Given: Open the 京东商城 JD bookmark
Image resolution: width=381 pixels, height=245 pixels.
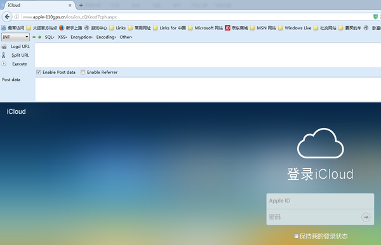Looking at the screenshot, I should pyautogui.click(x=236, y=28).
